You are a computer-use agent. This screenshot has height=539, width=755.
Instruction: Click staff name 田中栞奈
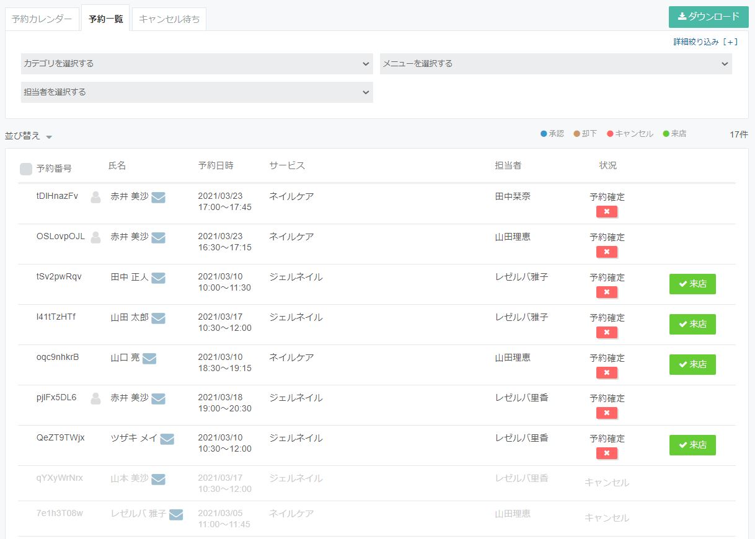click(513, 196)
